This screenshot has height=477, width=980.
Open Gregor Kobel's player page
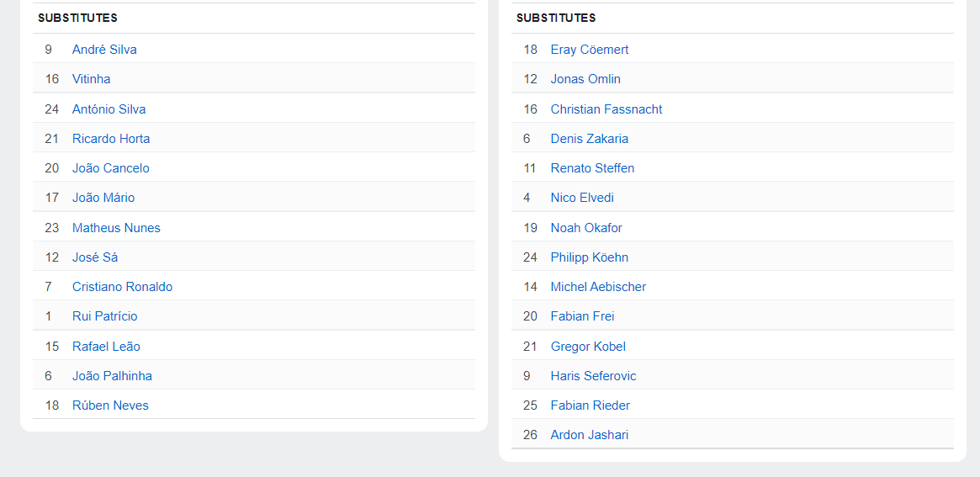click(588, 347)
